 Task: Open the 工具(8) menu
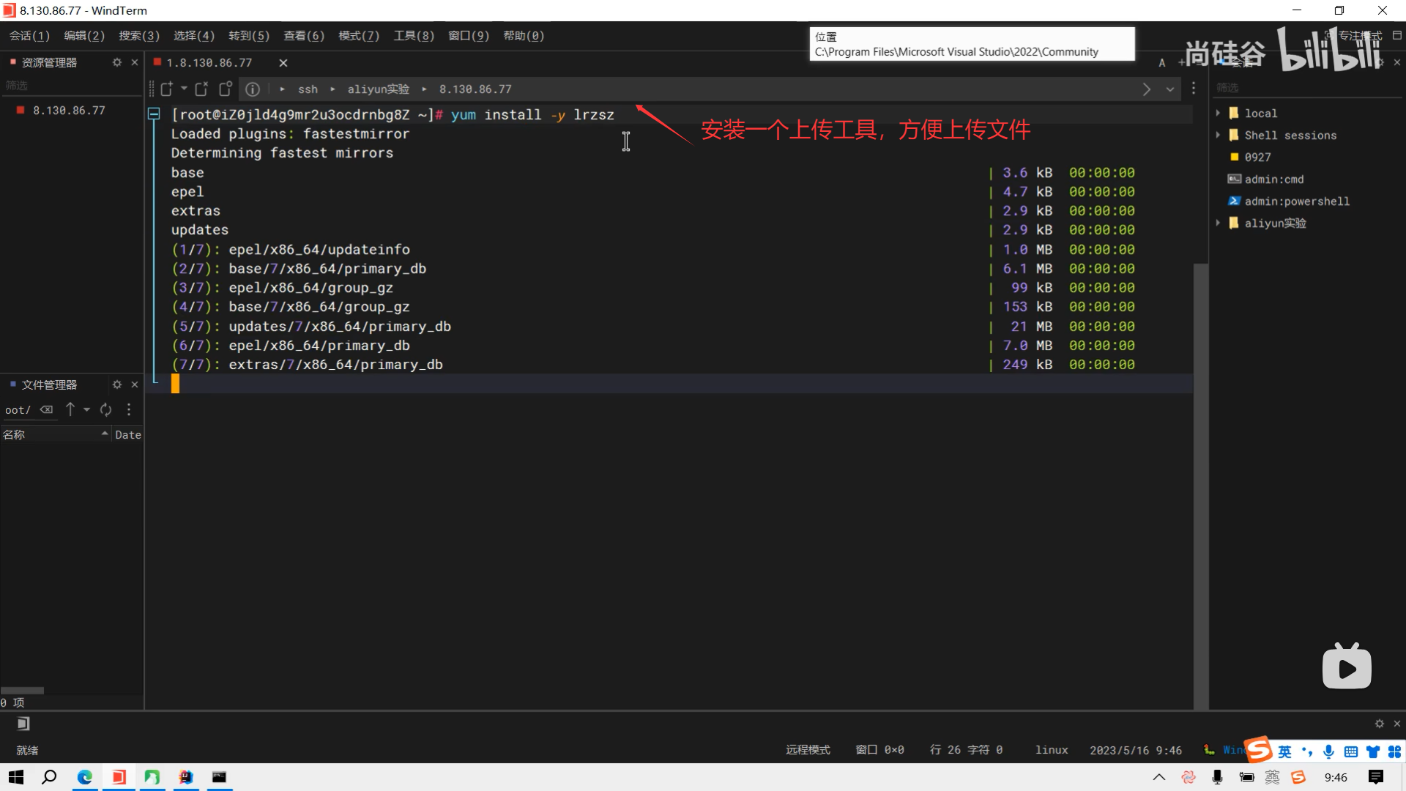coord(414,35)
